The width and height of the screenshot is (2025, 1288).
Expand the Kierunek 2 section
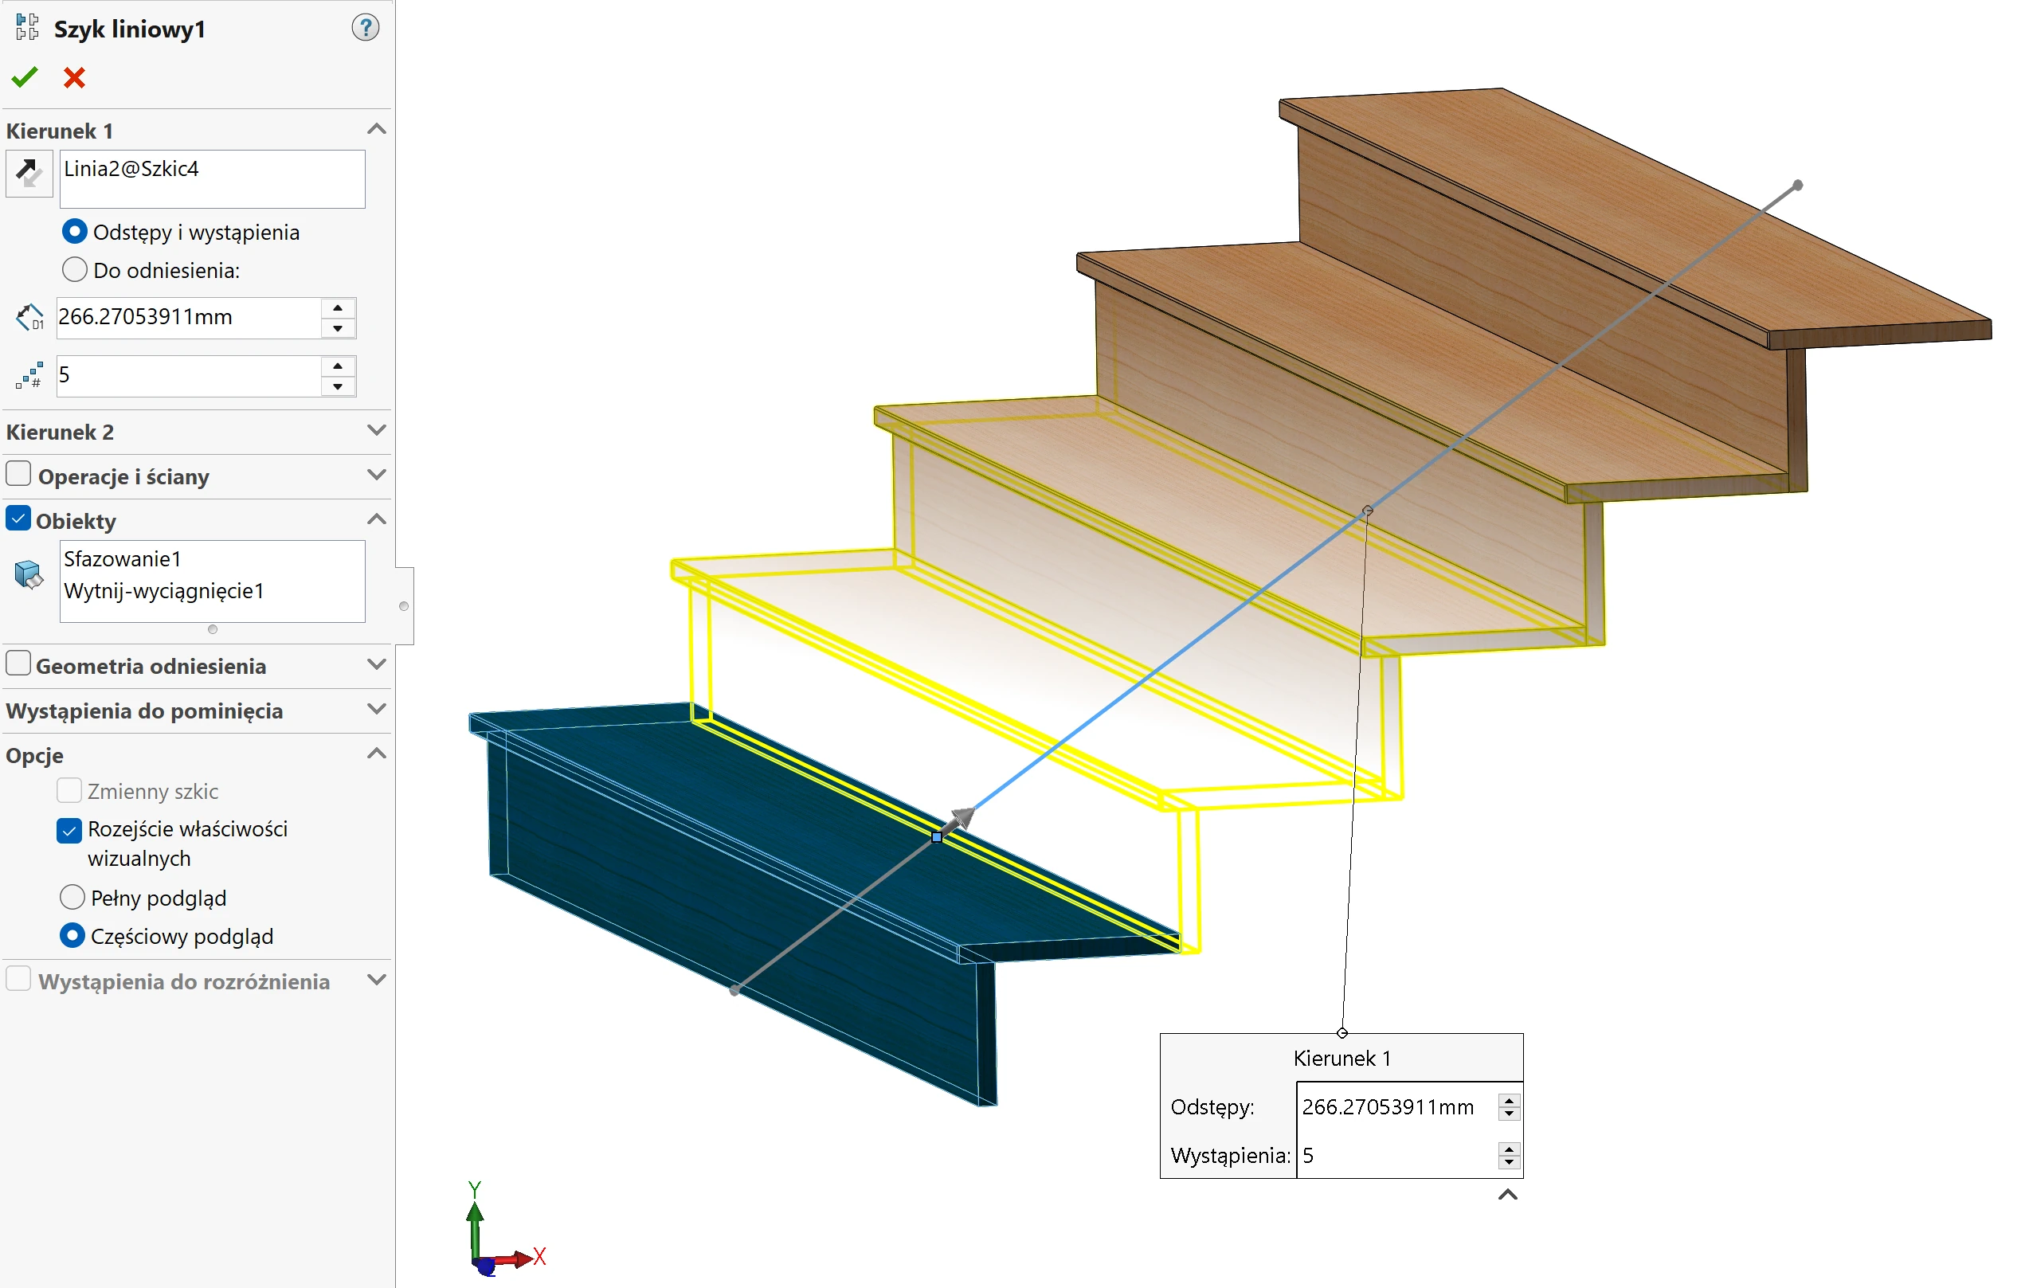coord(377,430)
